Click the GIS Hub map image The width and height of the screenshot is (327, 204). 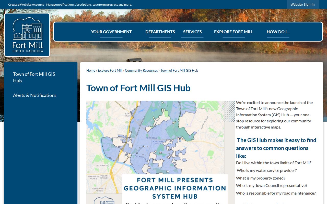[160, 152]
